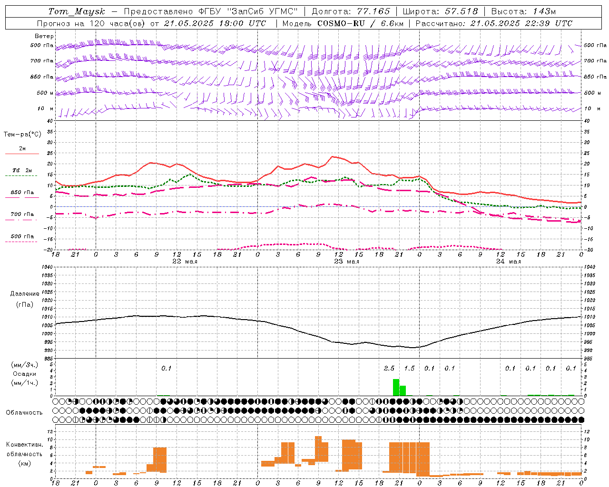The image size is (609, 487).
Task: Click the red 2м temperature legend line
Action: tap(22, 154)
